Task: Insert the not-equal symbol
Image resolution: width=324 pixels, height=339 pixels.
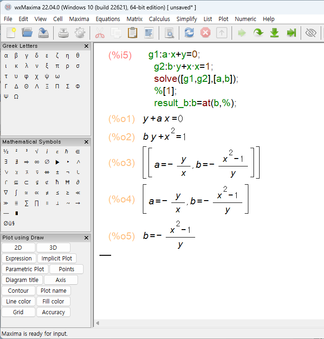Action: tap(47, 193)
